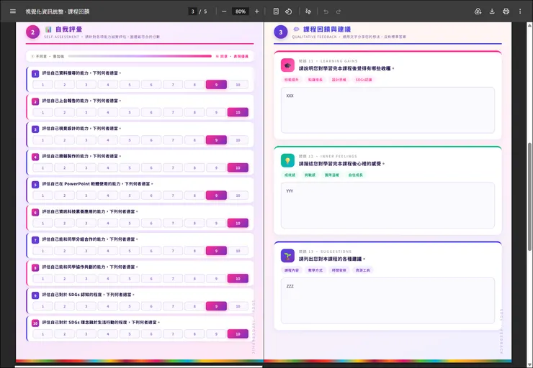Click the 自我評量 section heading
Image resolution: width=533 pixels, height=368 pixels.
[68, 29]
